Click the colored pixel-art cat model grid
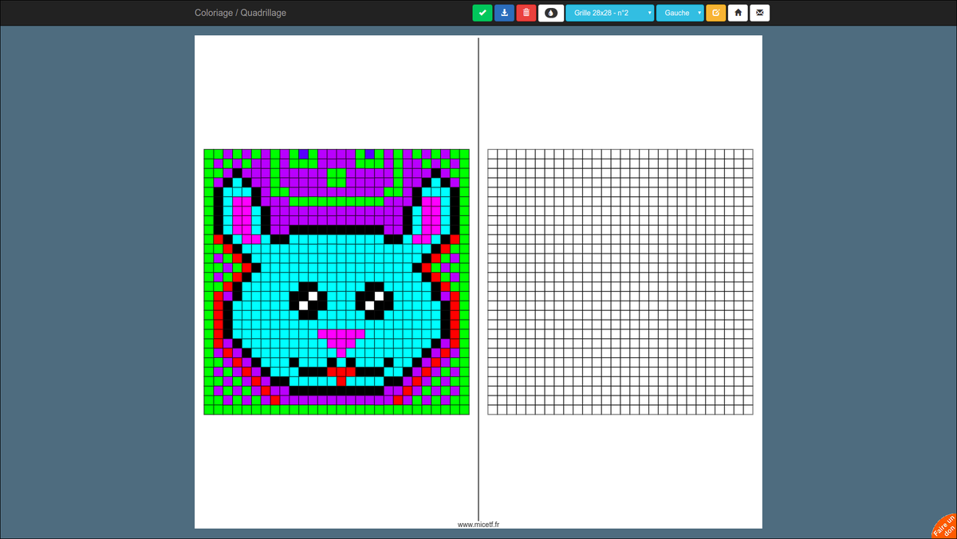The width and height of the screenshot is (957, 539). pos(337,281)
